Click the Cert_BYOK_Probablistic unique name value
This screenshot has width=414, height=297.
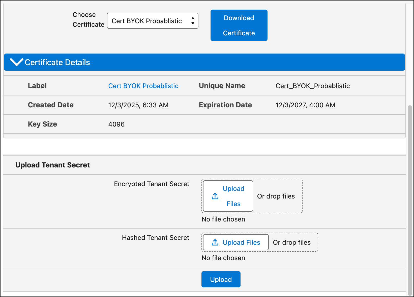click(313, 86)
